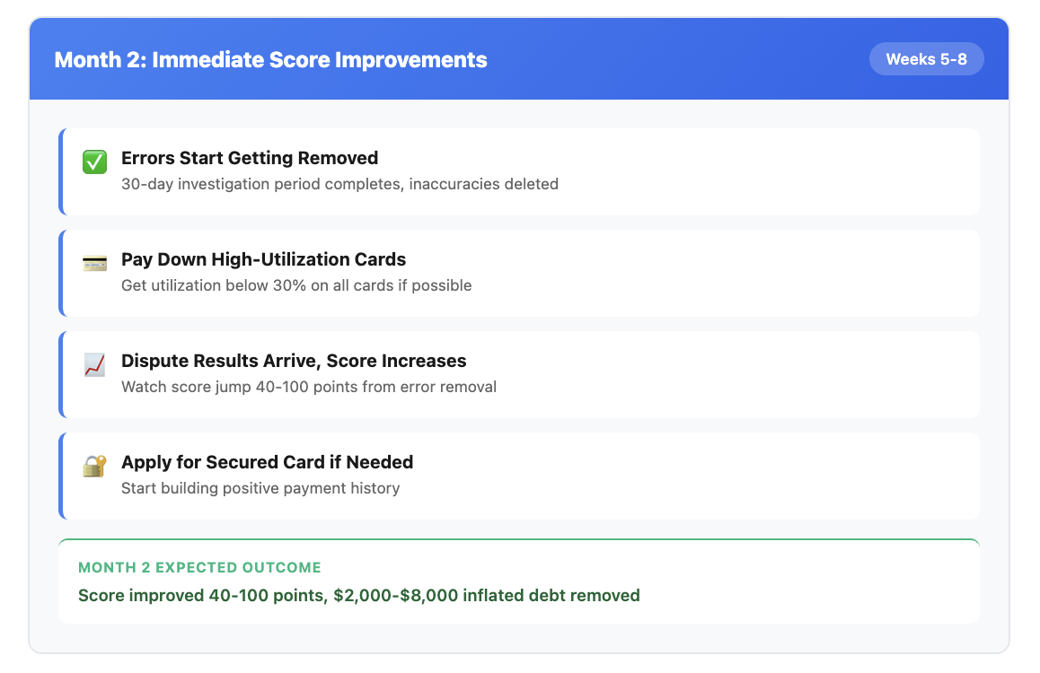Click Dispute Results Arrive, Score Increases title
1040x673 pixels.
[x=294, y=361]
